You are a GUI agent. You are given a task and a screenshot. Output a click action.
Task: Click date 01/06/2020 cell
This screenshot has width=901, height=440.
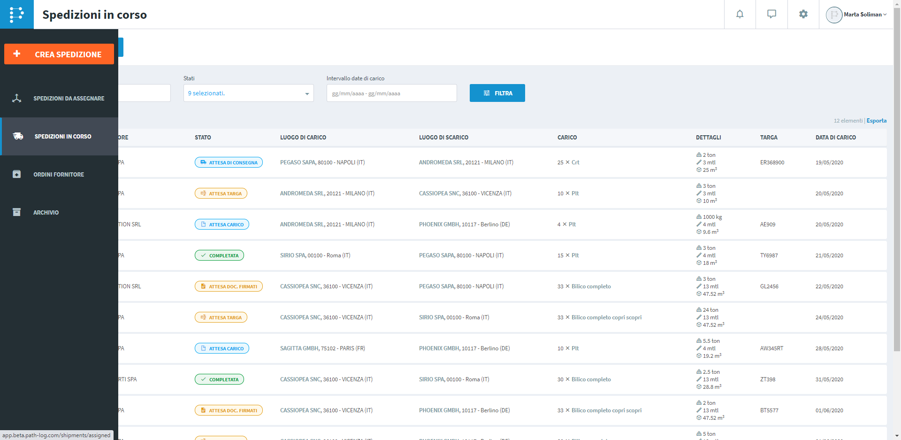coord(829,410)
